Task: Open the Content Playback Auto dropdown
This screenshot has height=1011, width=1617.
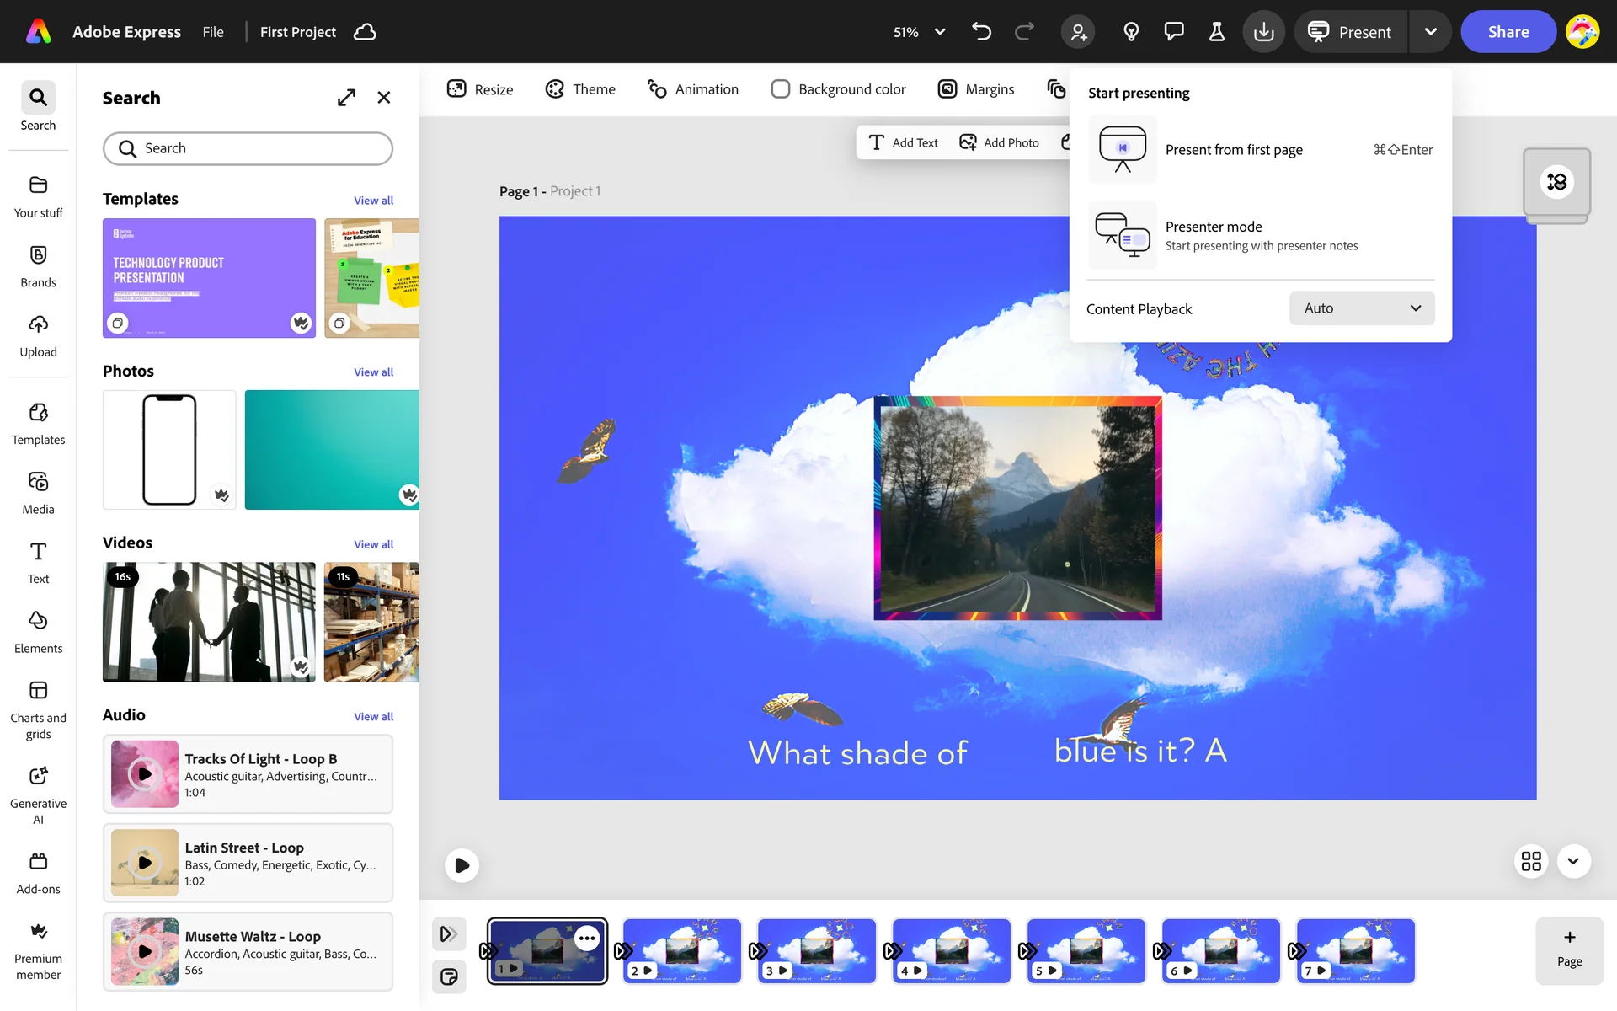Action: (x=1361, y=308)
